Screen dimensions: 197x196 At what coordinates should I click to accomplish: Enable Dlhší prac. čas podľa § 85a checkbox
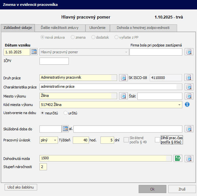(x=158, y=140)
